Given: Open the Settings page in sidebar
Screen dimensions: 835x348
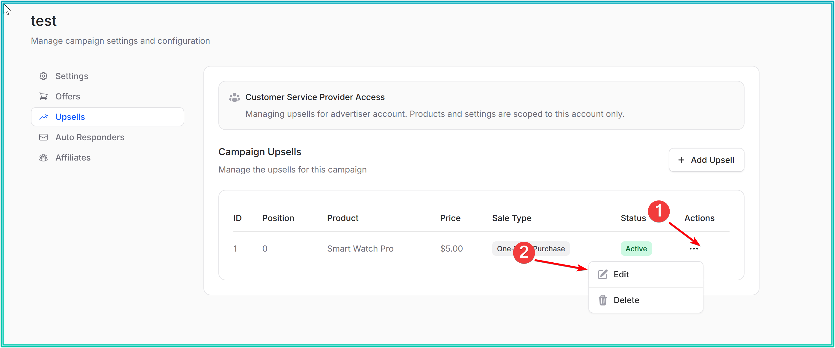Looking at the screenshot, I should pyautogui.click(x=72, y=76).
